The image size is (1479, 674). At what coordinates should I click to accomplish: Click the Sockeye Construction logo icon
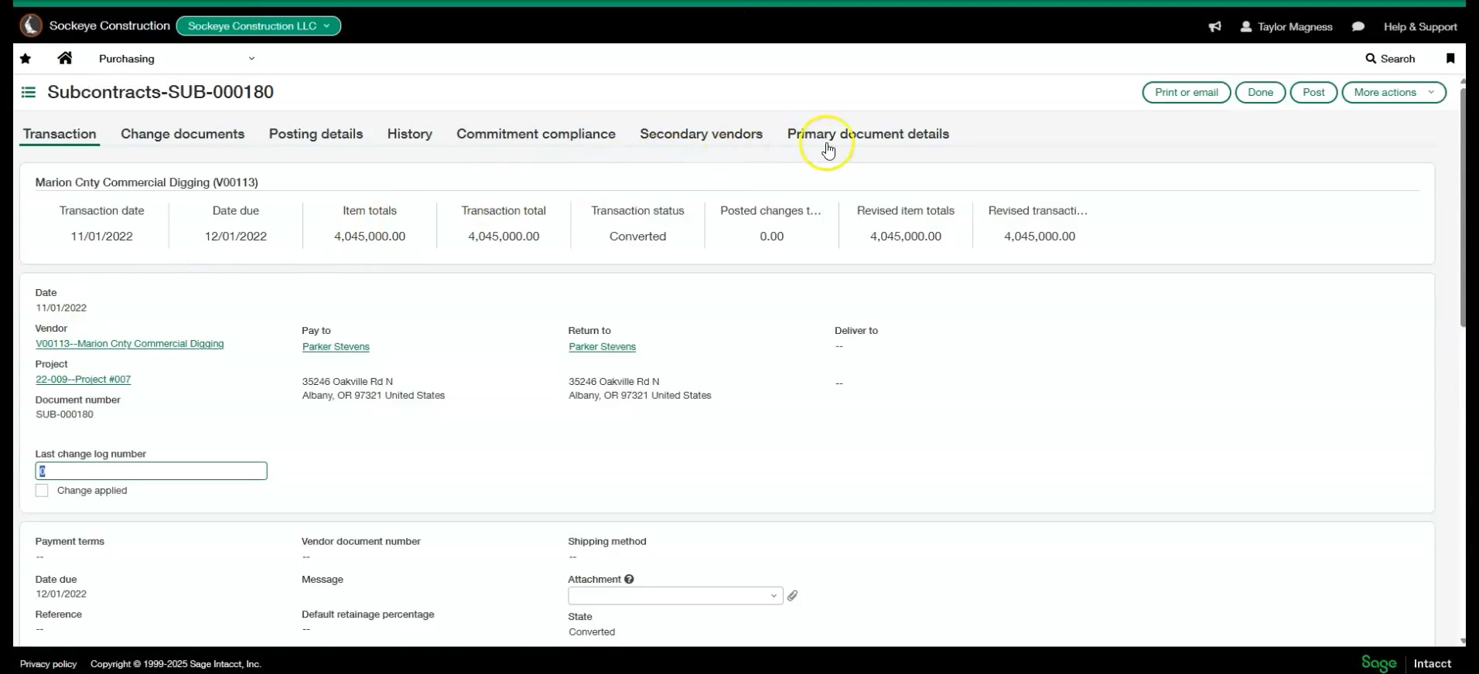31,26
